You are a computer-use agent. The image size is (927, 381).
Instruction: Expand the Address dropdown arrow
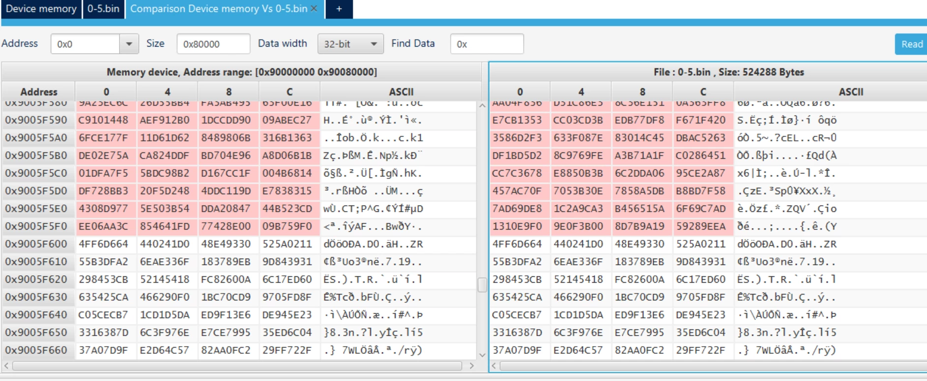coord(129,44)
